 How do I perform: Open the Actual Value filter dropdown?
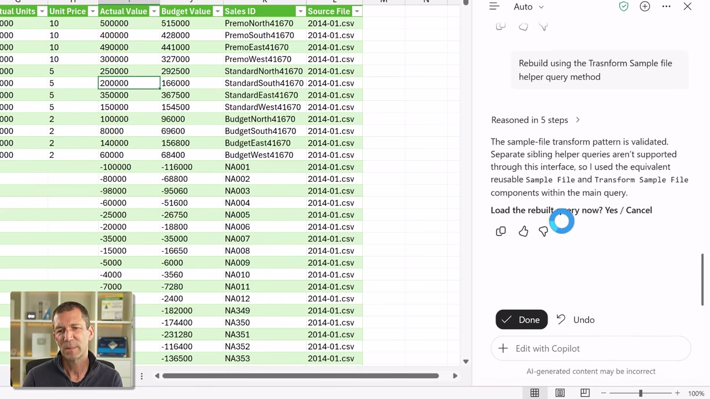(x=154, y=11)
